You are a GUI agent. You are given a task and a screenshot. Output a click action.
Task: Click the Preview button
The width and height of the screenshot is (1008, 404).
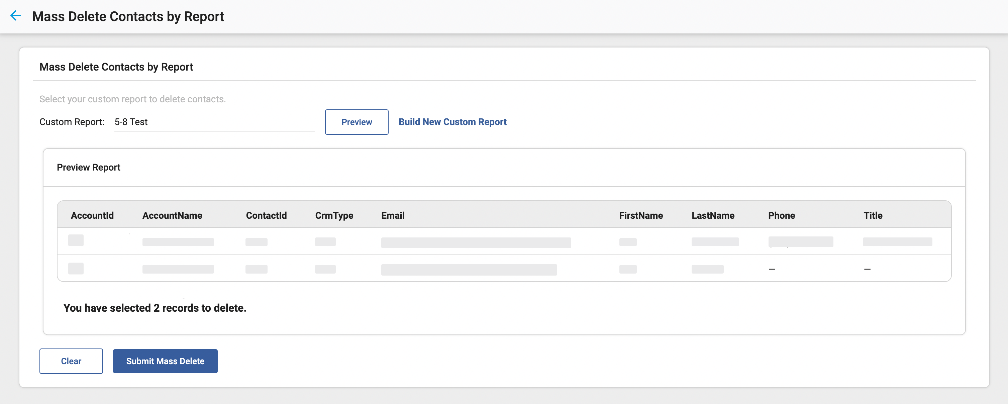tap(356, 122)
